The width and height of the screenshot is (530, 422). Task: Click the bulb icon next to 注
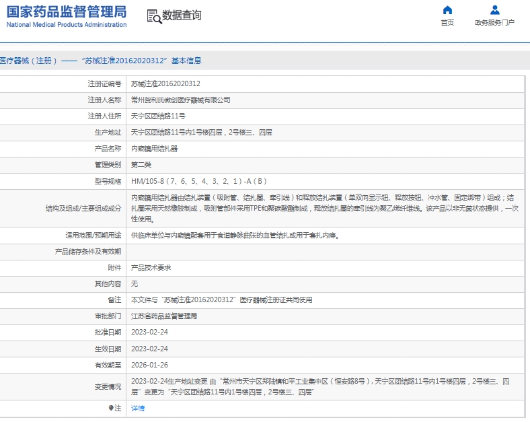(x=111, y=408)
